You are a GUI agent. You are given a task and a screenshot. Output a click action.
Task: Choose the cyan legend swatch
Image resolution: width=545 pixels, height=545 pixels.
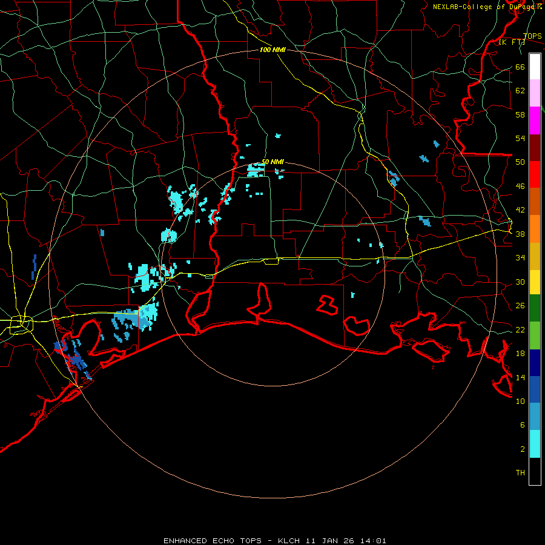(535, 444)
